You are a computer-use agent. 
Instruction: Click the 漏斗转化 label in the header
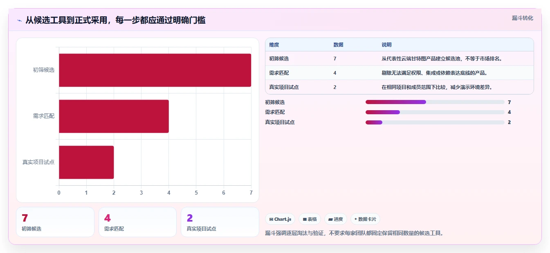(523, 18)
